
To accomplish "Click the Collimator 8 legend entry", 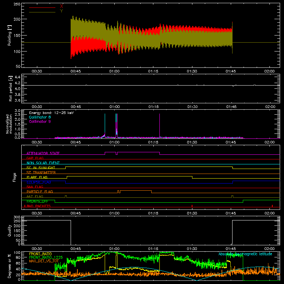I will 40,117.
